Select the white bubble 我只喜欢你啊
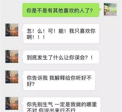122x112 pixels. (61, 34)
